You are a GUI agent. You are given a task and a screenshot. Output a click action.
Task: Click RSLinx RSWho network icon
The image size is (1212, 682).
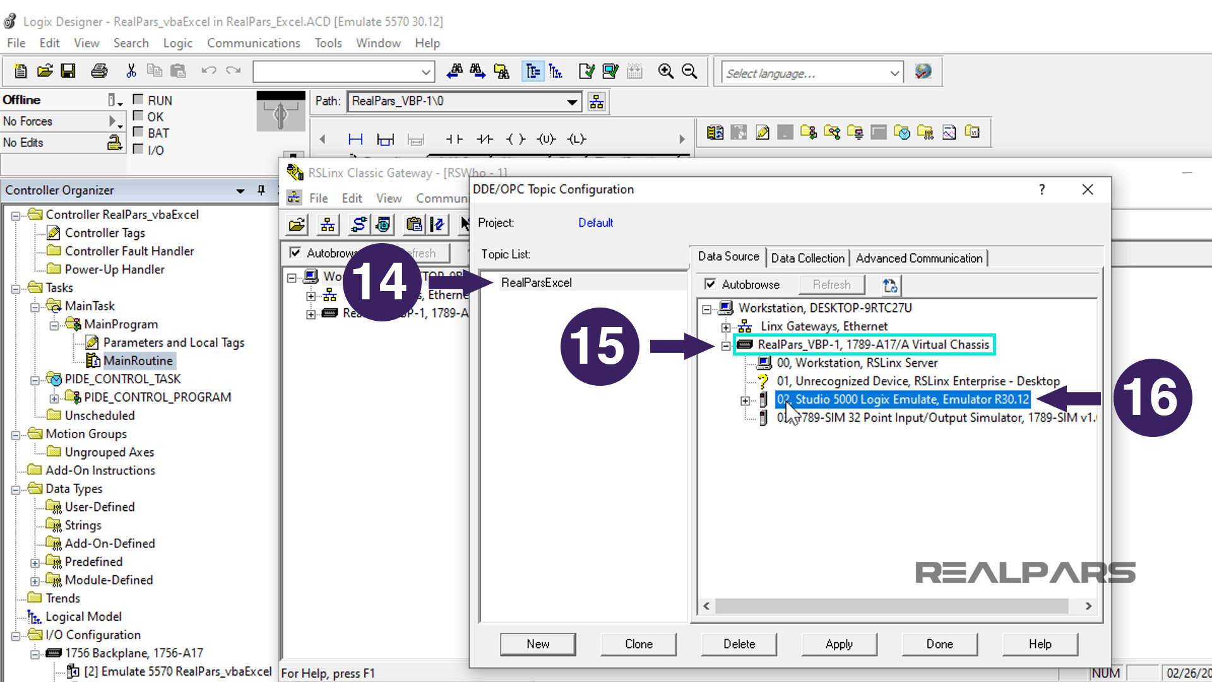coord(328,224)
